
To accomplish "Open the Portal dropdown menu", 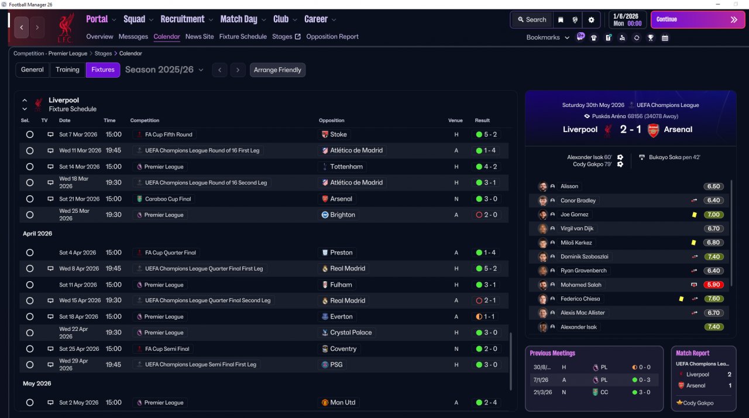I will pyautogui.click(x=101, y=19).
